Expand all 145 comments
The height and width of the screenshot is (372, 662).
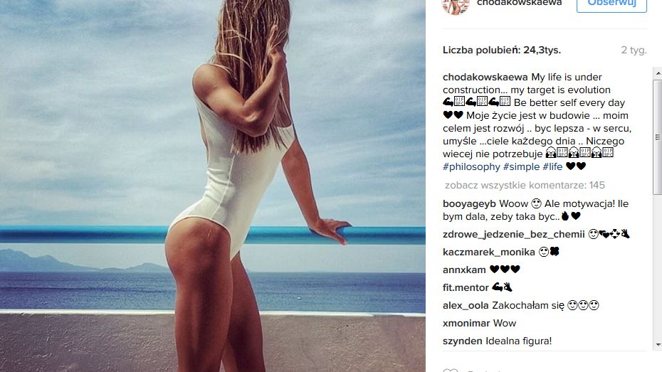[x=525, y=185]
